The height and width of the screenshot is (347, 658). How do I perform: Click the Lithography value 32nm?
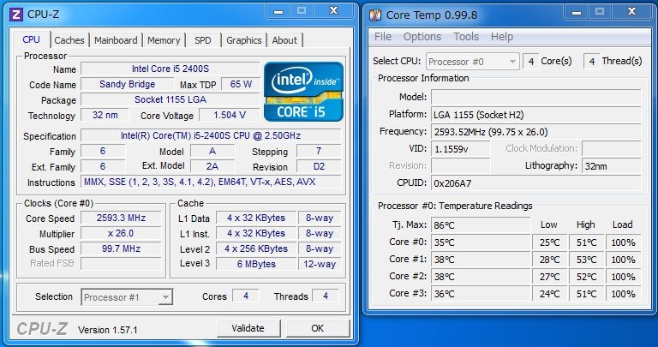click(x=612, y=166)
